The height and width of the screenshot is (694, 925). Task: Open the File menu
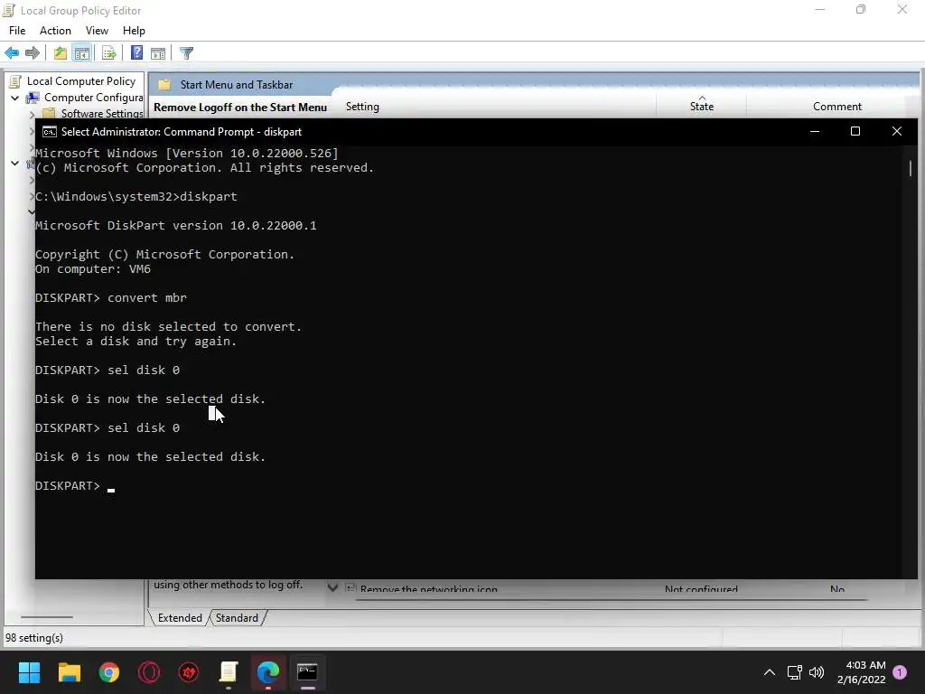coord(17,31)
